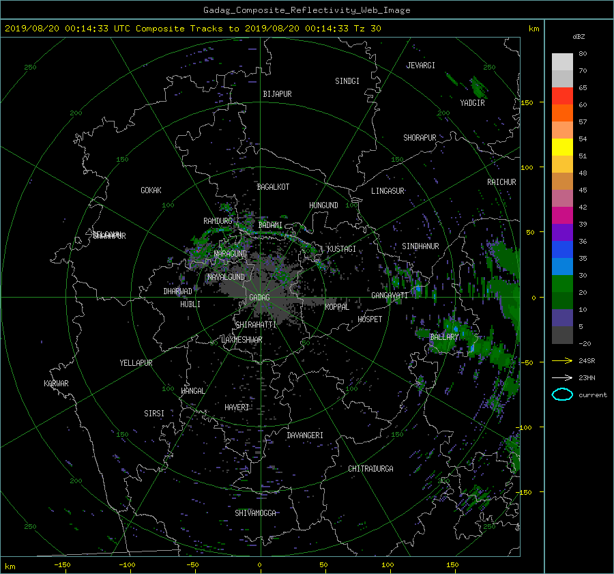The image size is (614, 574).
Task: Select the magenta 39 dBZ color swatch
Action: (x=562, y=216)
